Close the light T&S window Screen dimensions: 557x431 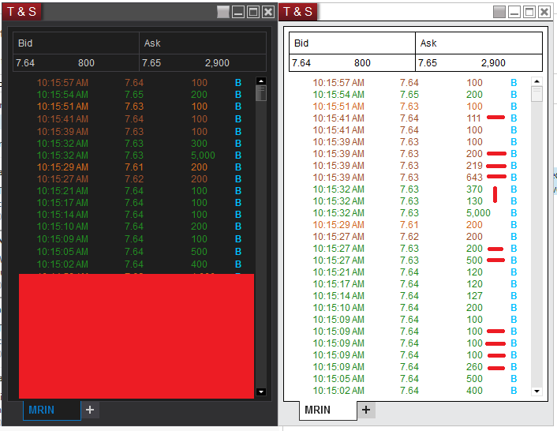pos(544,12)
